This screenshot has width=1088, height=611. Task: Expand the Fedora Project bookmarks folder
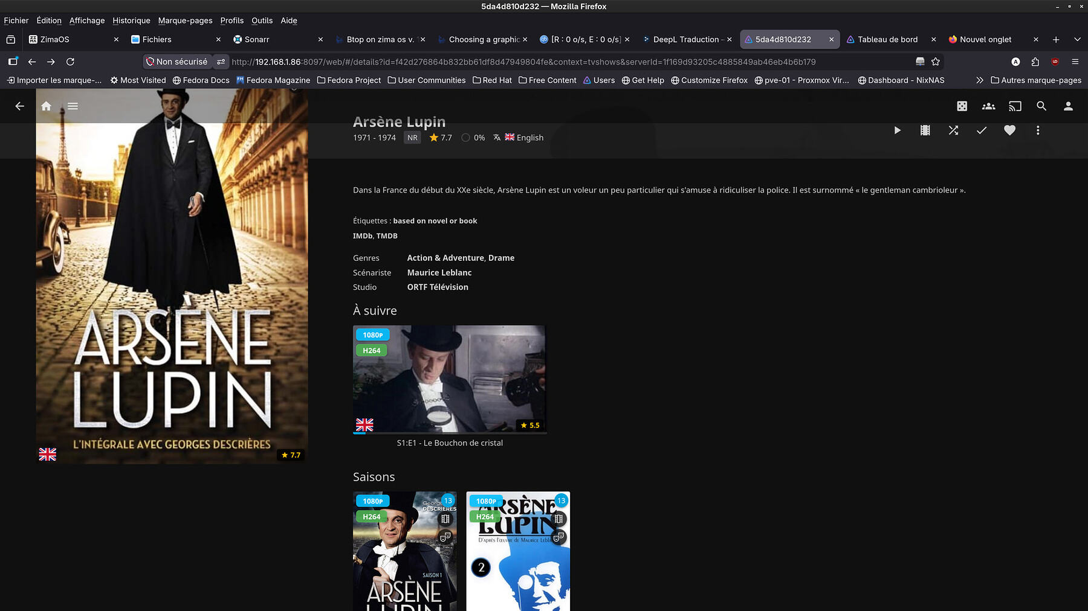(349, 80)
